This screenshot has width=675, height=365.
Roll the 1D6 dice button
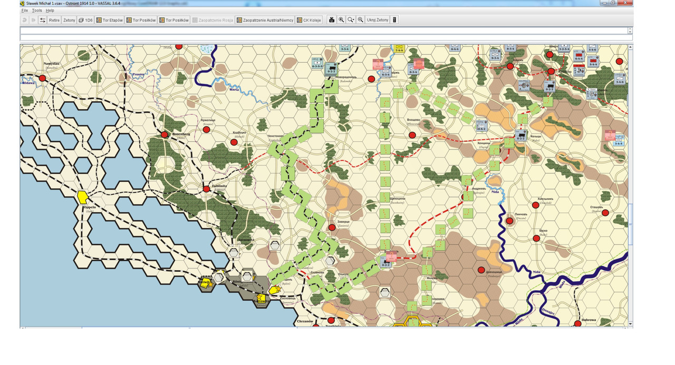85,20
